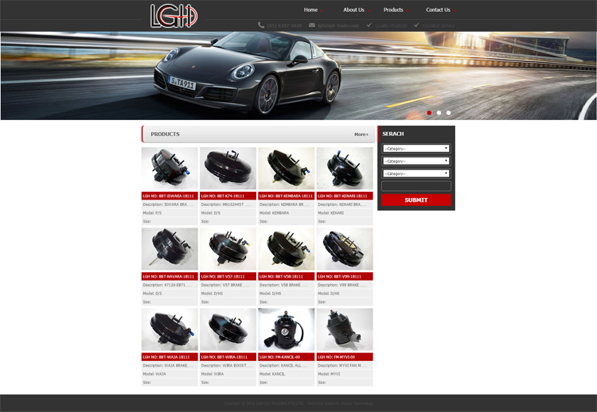The width and height of the screenshot is (597, 412).
Task: Expand the third Category dropdown
Action: coord(416,173)
